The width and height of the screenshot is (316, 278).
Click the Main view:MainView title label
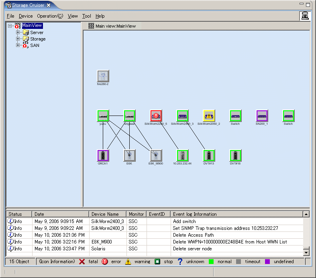click(116, 26)
